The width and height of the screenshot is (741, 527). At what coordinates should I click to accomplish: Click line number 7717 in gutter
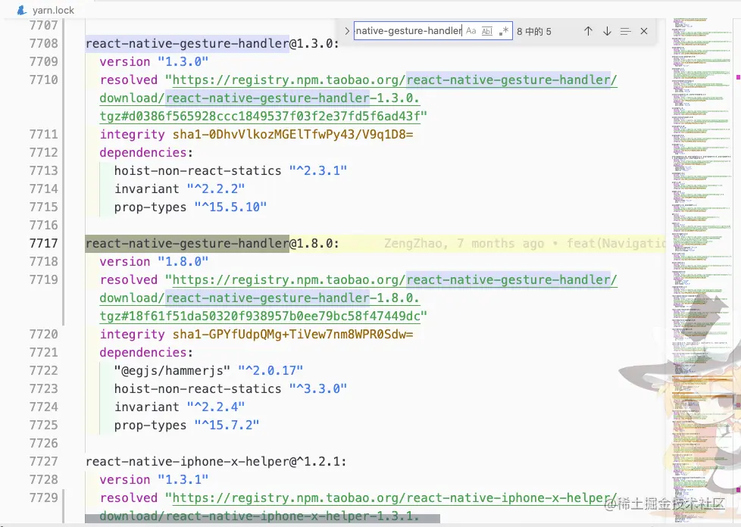pos(43,243)
